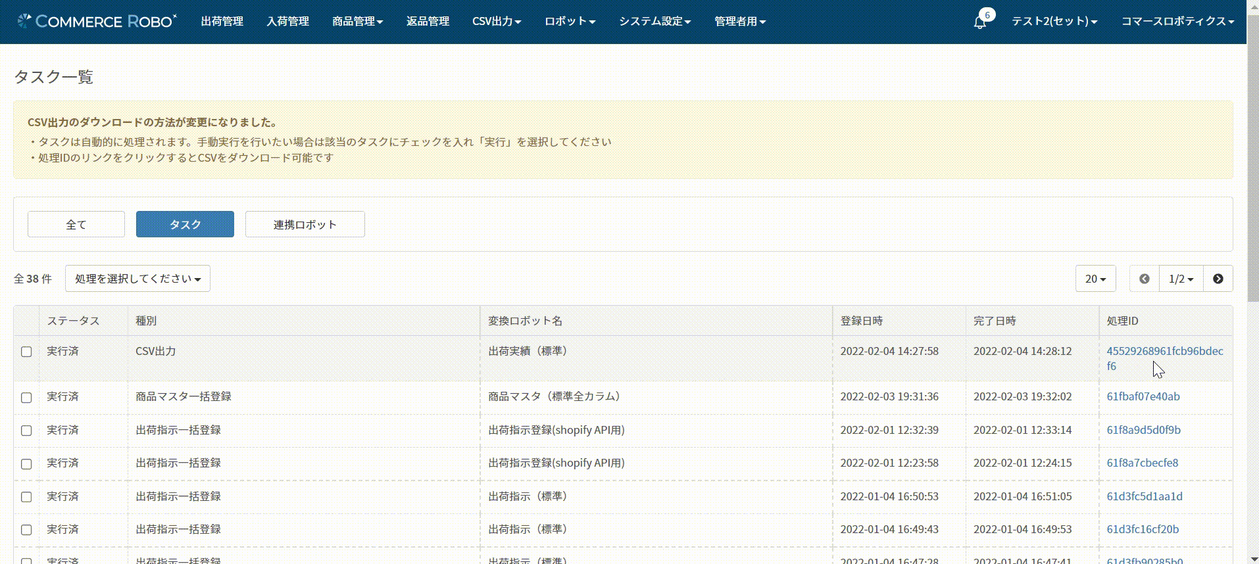Select the タスク filter button
Viewport: 1259px width, 564px height.
click(185, 224)
